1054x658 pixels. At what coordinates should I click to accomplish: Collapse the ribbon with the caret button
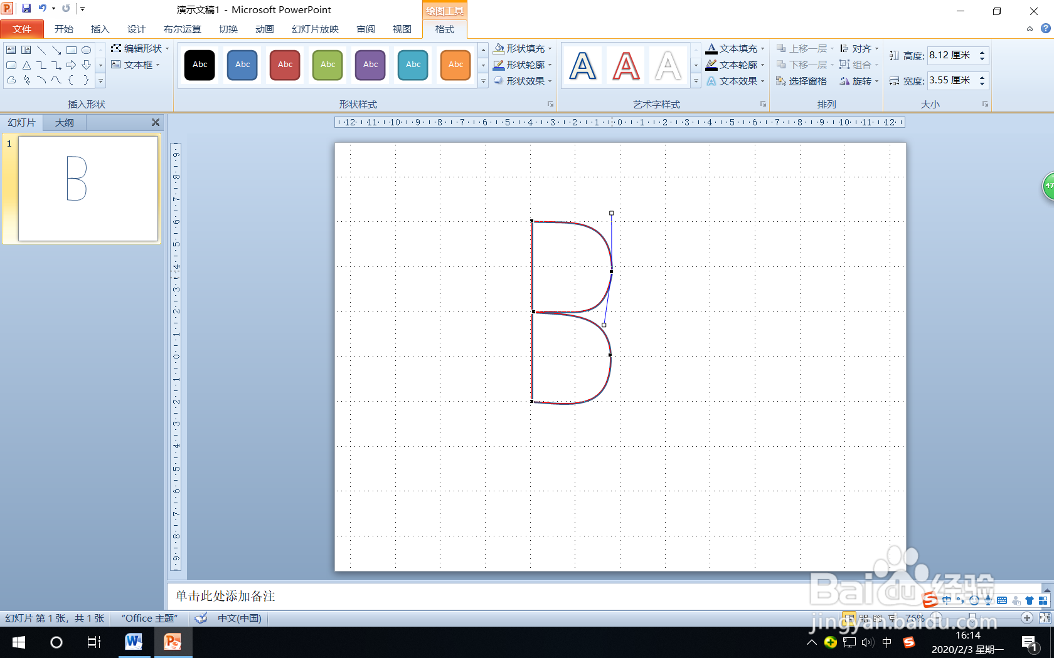click(x=1030, y=28)
